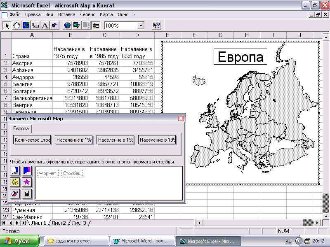Select the Европа tab in Map panel
Image resolution: width=330 pixels, height=247 pixels.
point(21,128)
